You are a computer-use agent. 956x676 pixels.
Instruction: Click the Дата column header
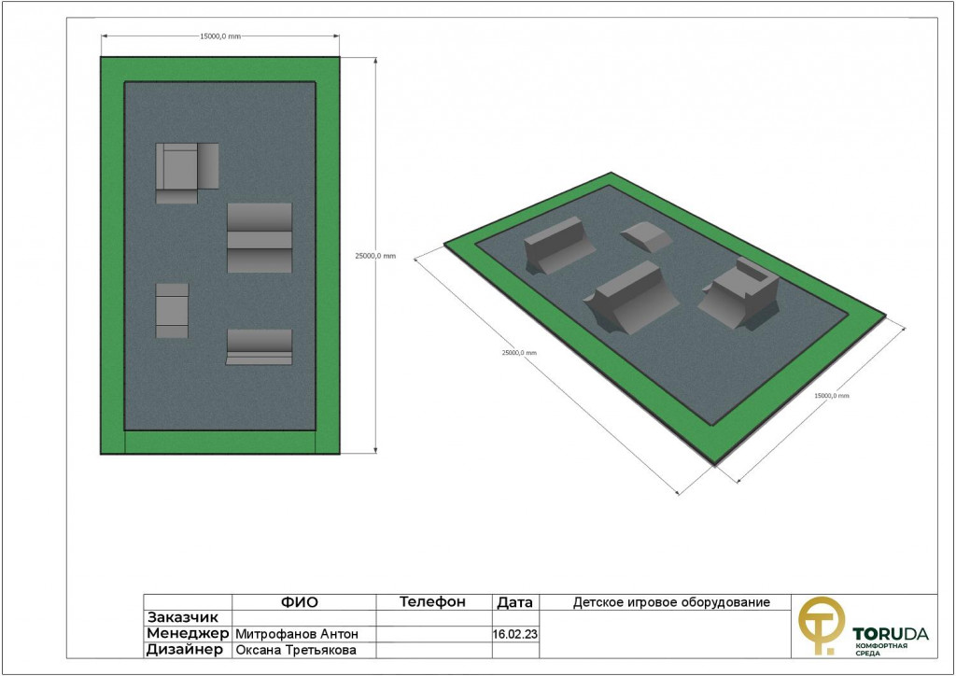(x=515, y=602)
